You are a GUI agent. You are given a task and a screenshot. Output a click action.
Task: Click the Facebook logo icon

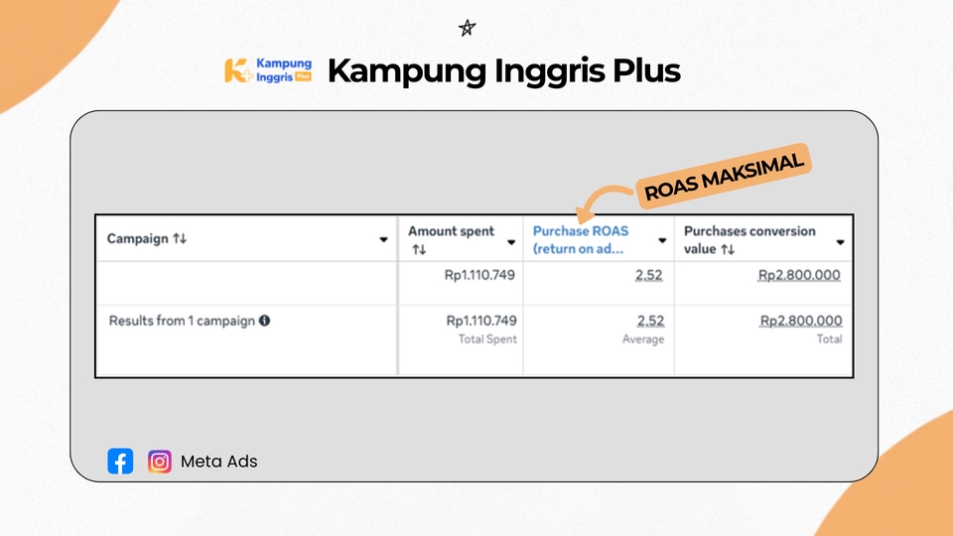(120, 462)
